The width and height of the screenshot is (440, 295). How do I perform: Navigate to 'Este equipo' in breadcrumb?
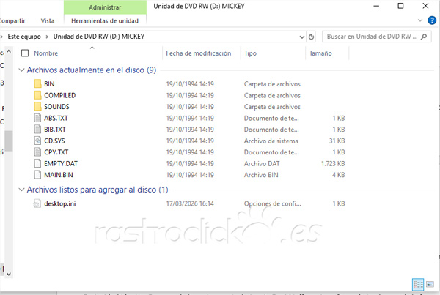[x=24, y=36]
